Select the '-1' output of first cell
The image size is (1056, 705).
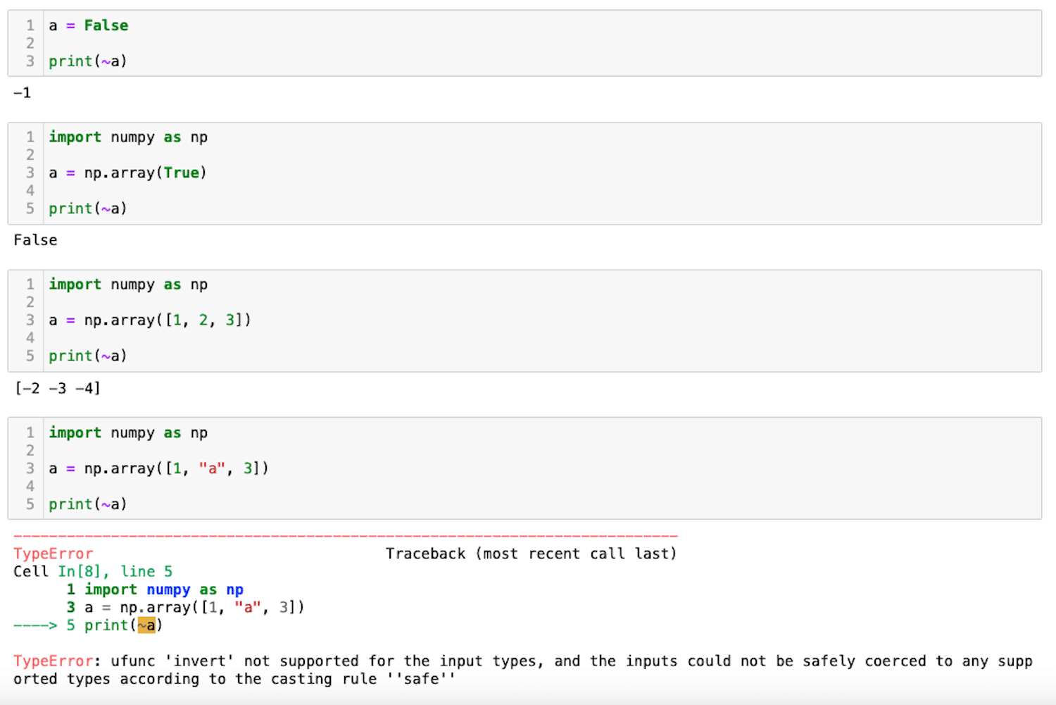coord(22,93)
